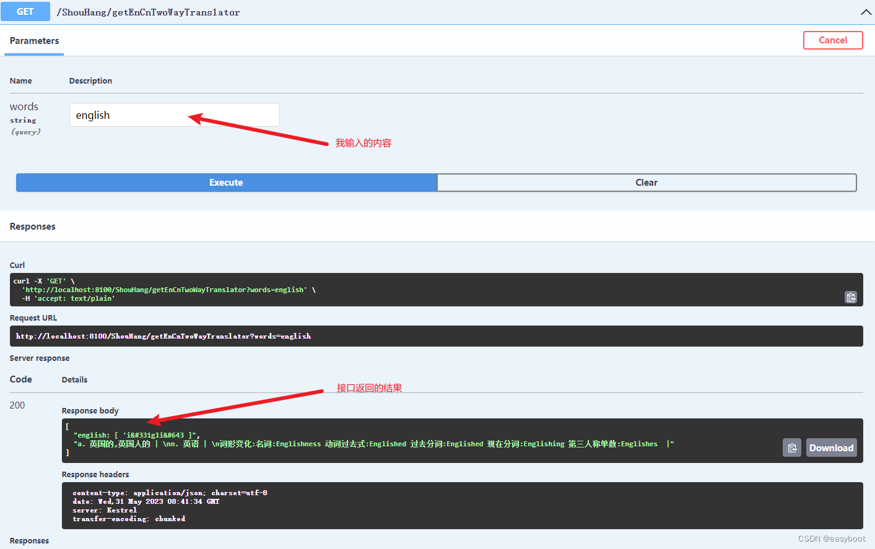This screenshot has width=875, height=549.
Task: Click the Response body label
Action: pyautogui.click(x=90, y=411)
